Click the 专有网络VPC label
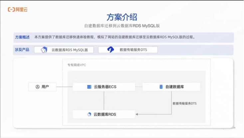This screenshot has height=138, width=244. (x=77, y=65)
